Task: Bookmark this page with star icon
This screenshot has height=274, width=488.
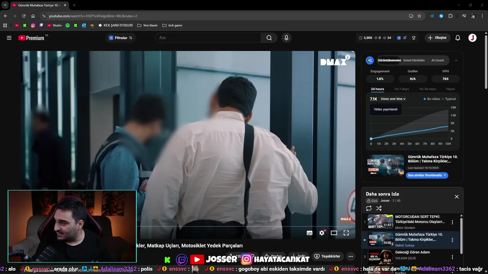Action: [x=419, y=16]
